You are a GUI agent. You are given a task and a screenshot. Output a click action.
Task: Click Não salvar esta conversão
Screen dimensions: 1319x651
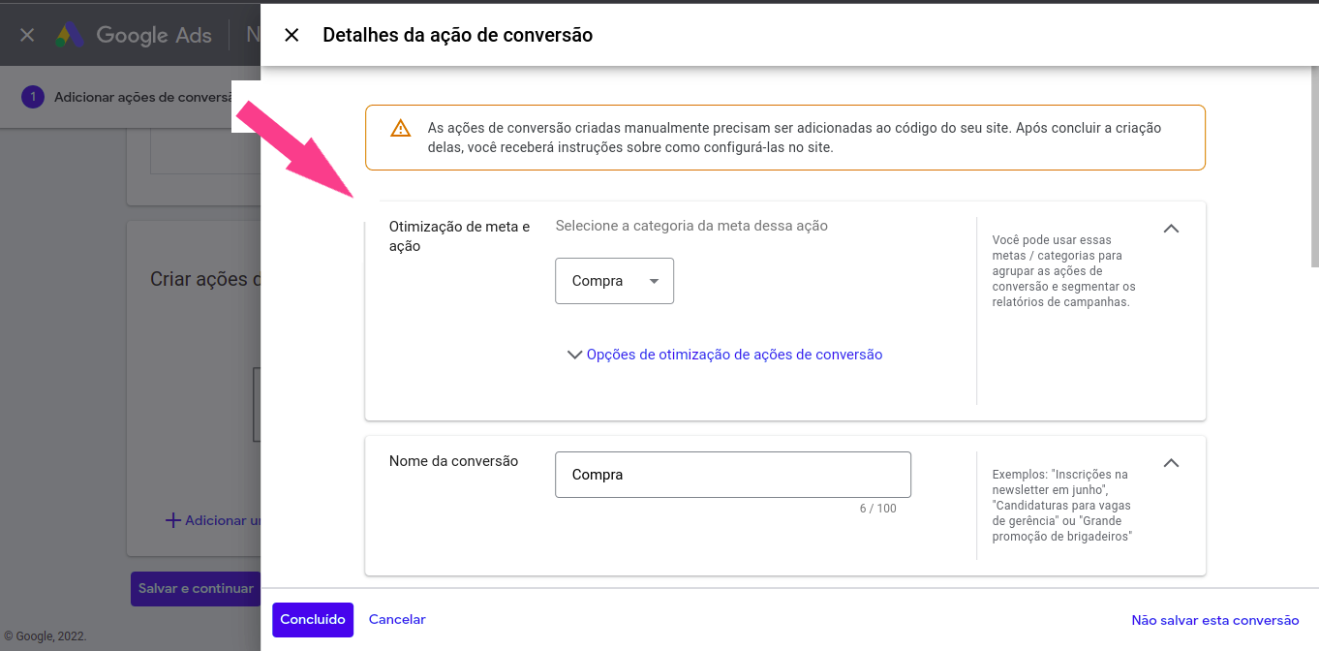coord(1215,620)
